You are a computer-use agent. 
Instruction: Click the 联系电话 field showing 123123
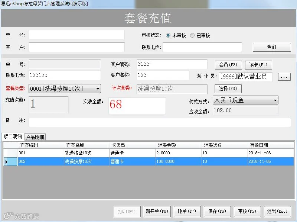[65, 75]
